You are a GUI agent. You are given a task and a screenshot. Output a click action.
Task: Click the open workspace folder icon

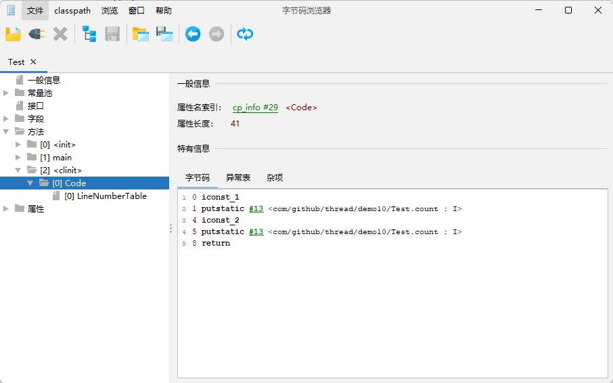pyautogui.click(x=141, y=34)
